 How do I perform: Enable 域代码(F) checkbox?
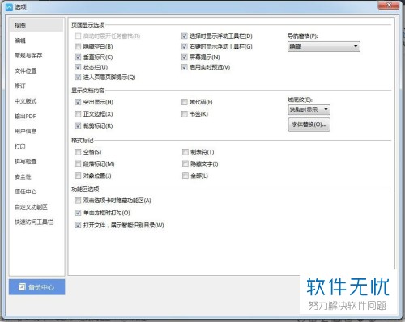point(185,102)
